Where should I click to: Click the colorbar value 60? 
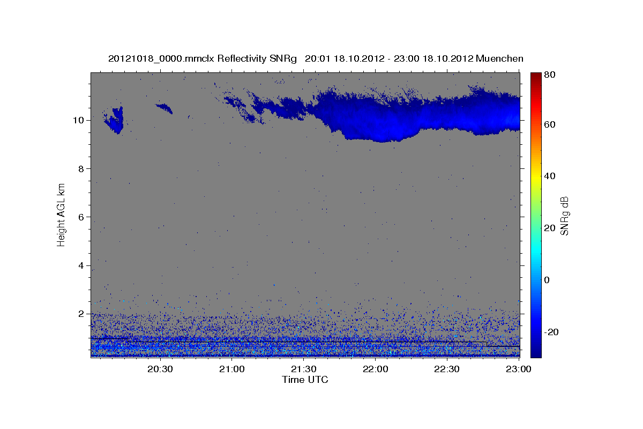point(550,124)
